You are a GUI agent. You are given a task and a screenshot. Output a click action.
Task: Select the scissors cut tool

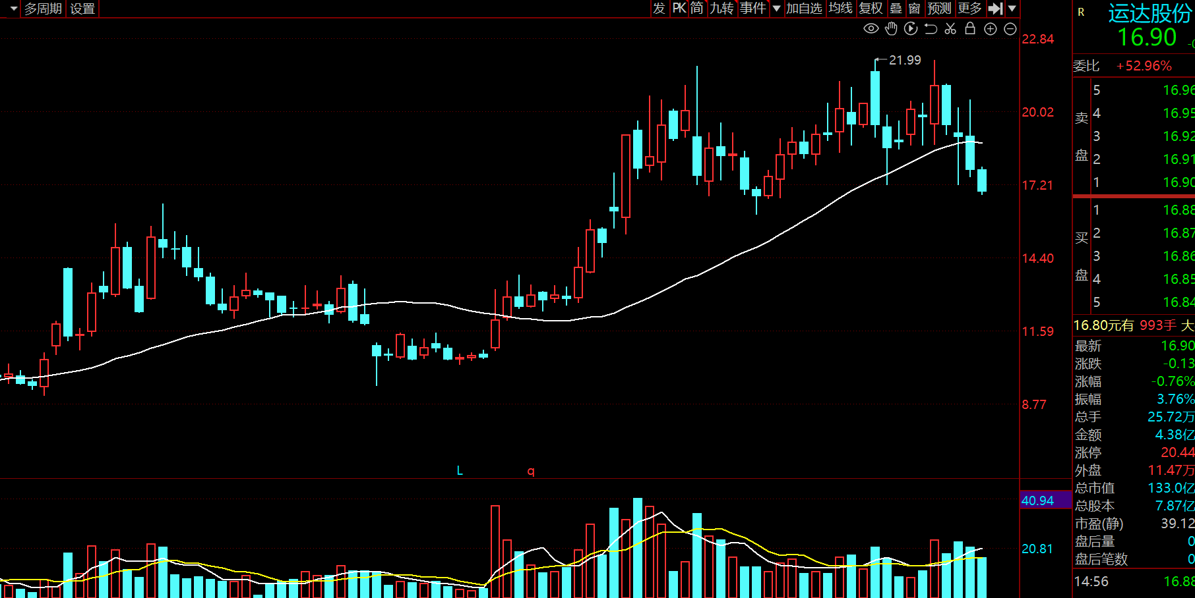coord(950,28)
